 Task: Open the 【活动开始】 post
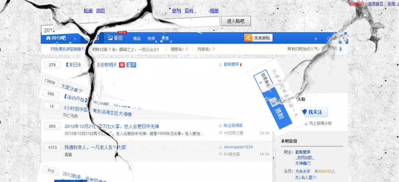tap(76, 98)
